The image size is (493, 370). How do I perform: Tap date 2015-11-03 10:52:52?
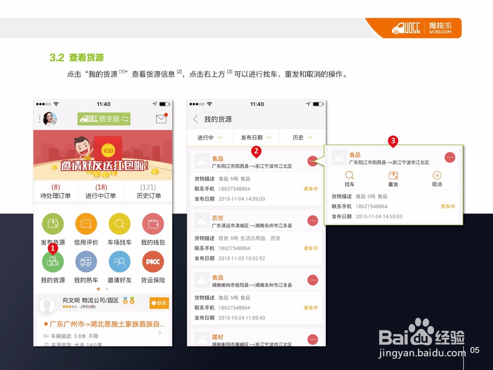pos(242,259)
